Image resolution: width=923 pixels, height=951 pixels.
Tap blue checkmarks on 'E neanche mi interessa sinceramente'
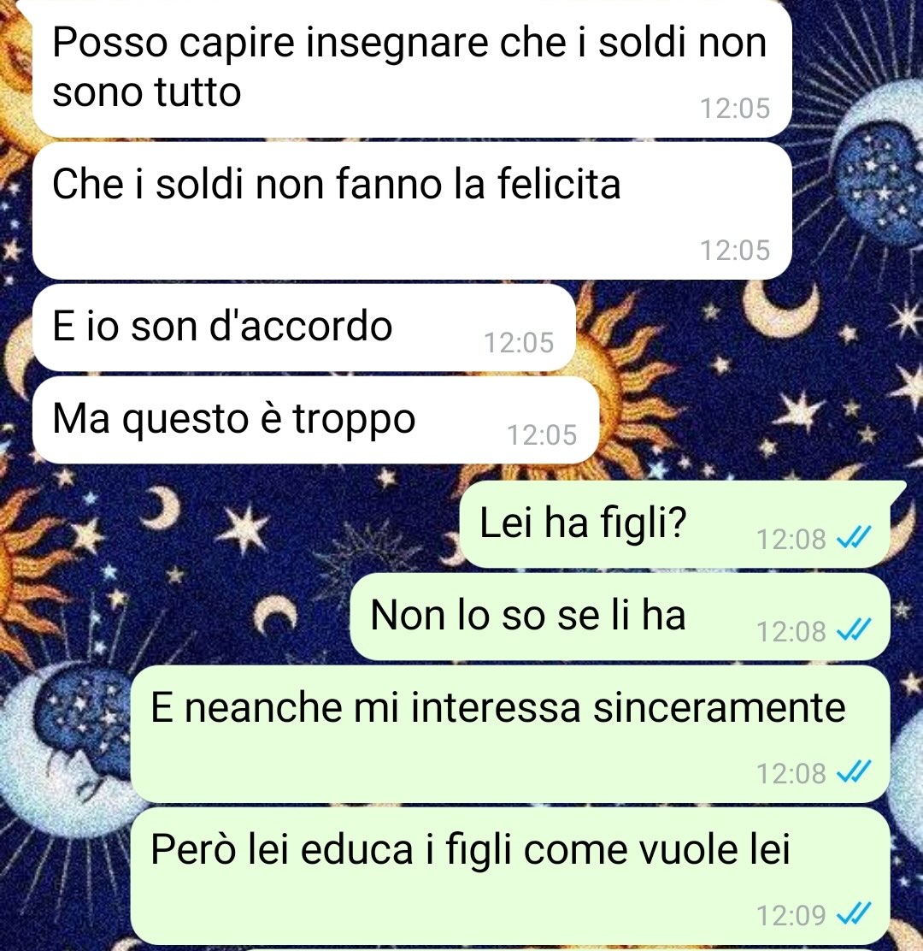tap(853, 772)
